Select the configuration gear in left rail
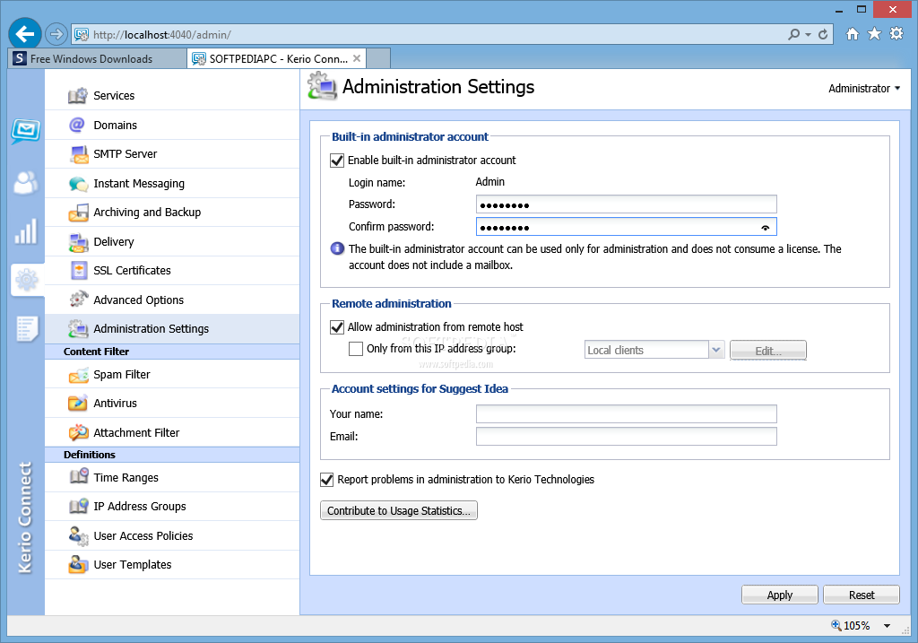Image resolution: width=918 pixels, height=643 pixels. [26, 280]
